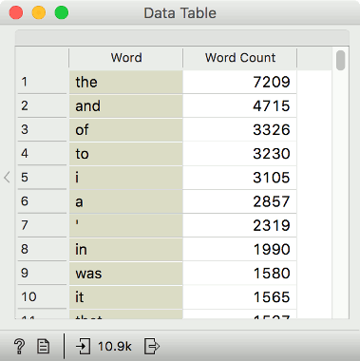
Task: Select row header number 10
Action: [42, 296]
